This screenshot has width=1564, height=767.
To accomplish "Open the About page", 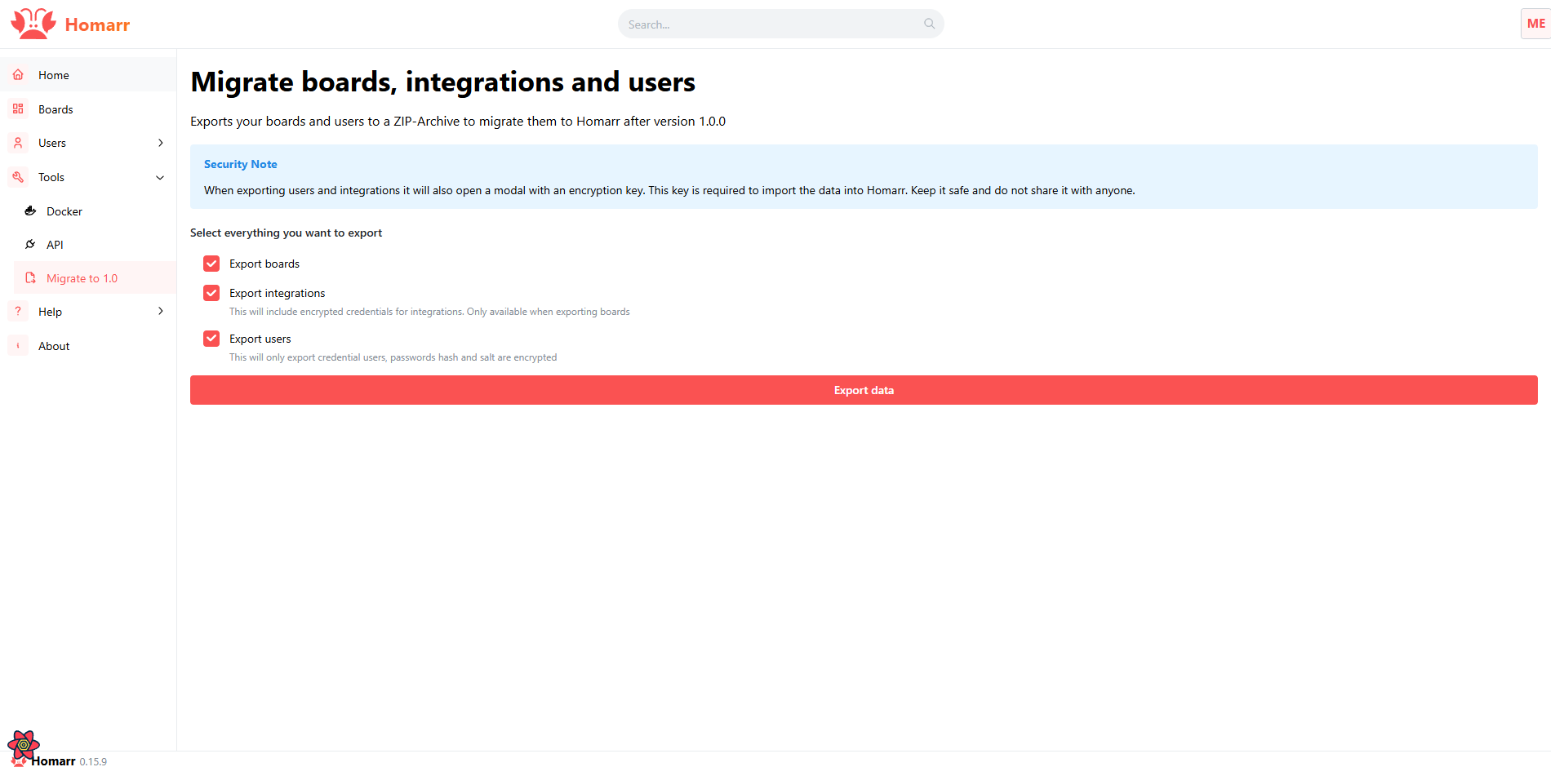I will pos(53,345).
